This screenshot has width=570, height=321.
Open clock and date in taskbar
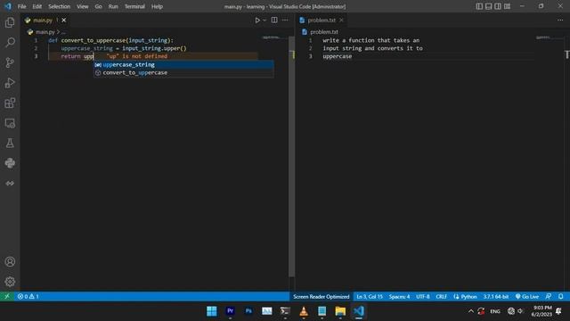pos(542,311)
